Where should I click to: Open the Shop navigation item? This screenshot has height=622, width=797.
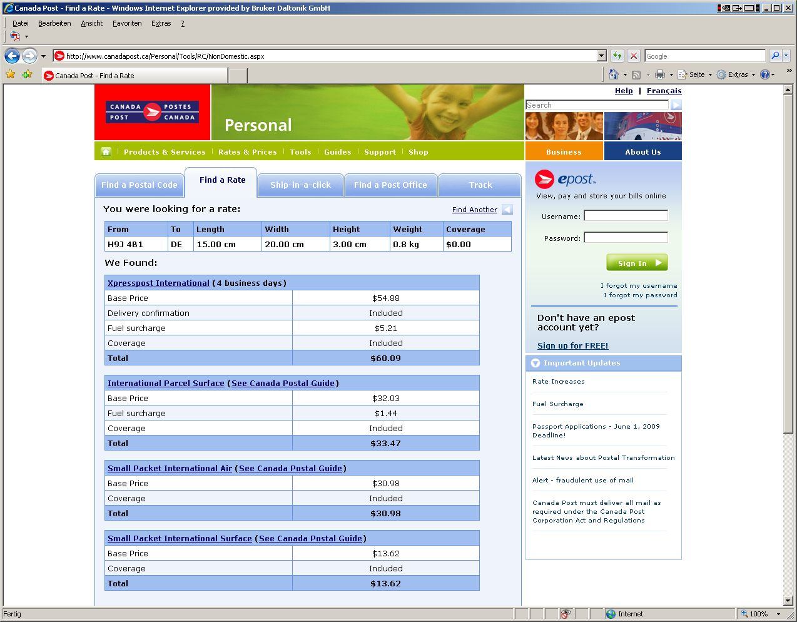[419, 152]
